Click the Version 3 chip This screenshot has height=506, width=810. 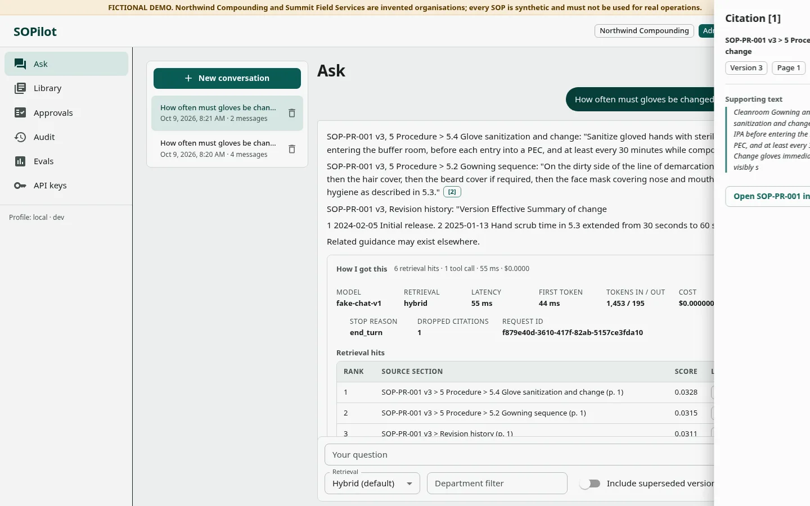coord(746,68)
